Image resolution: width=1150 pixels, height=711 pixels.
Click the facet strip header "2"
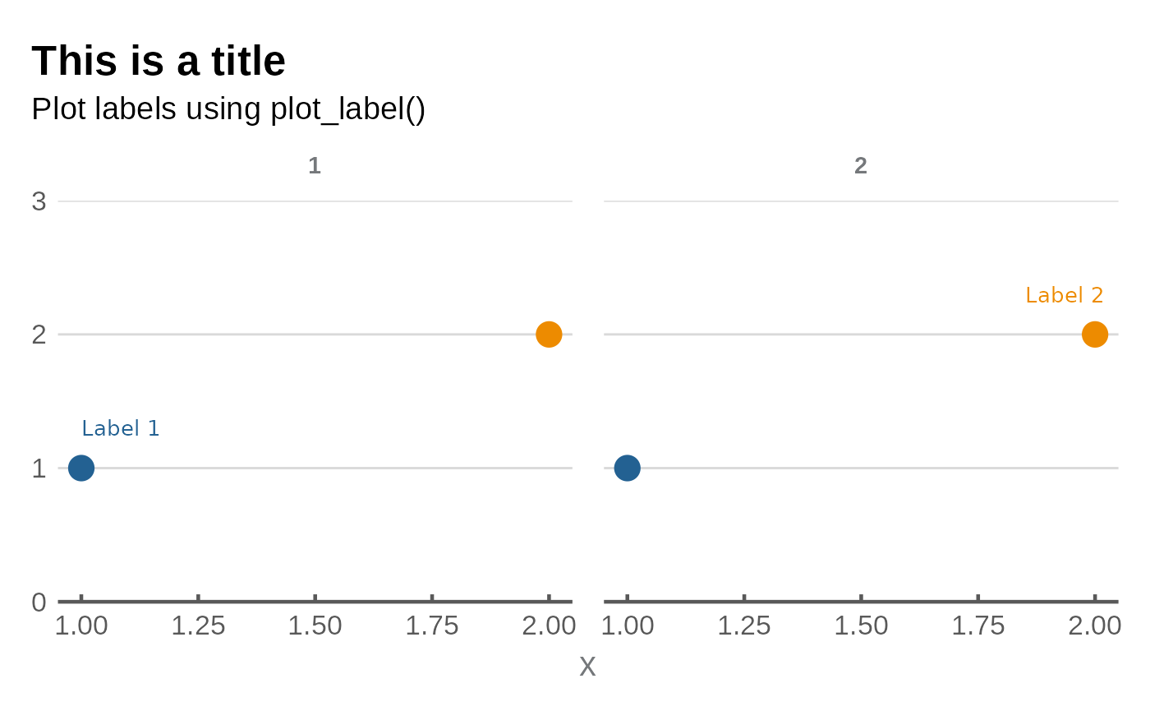[861, 166]
